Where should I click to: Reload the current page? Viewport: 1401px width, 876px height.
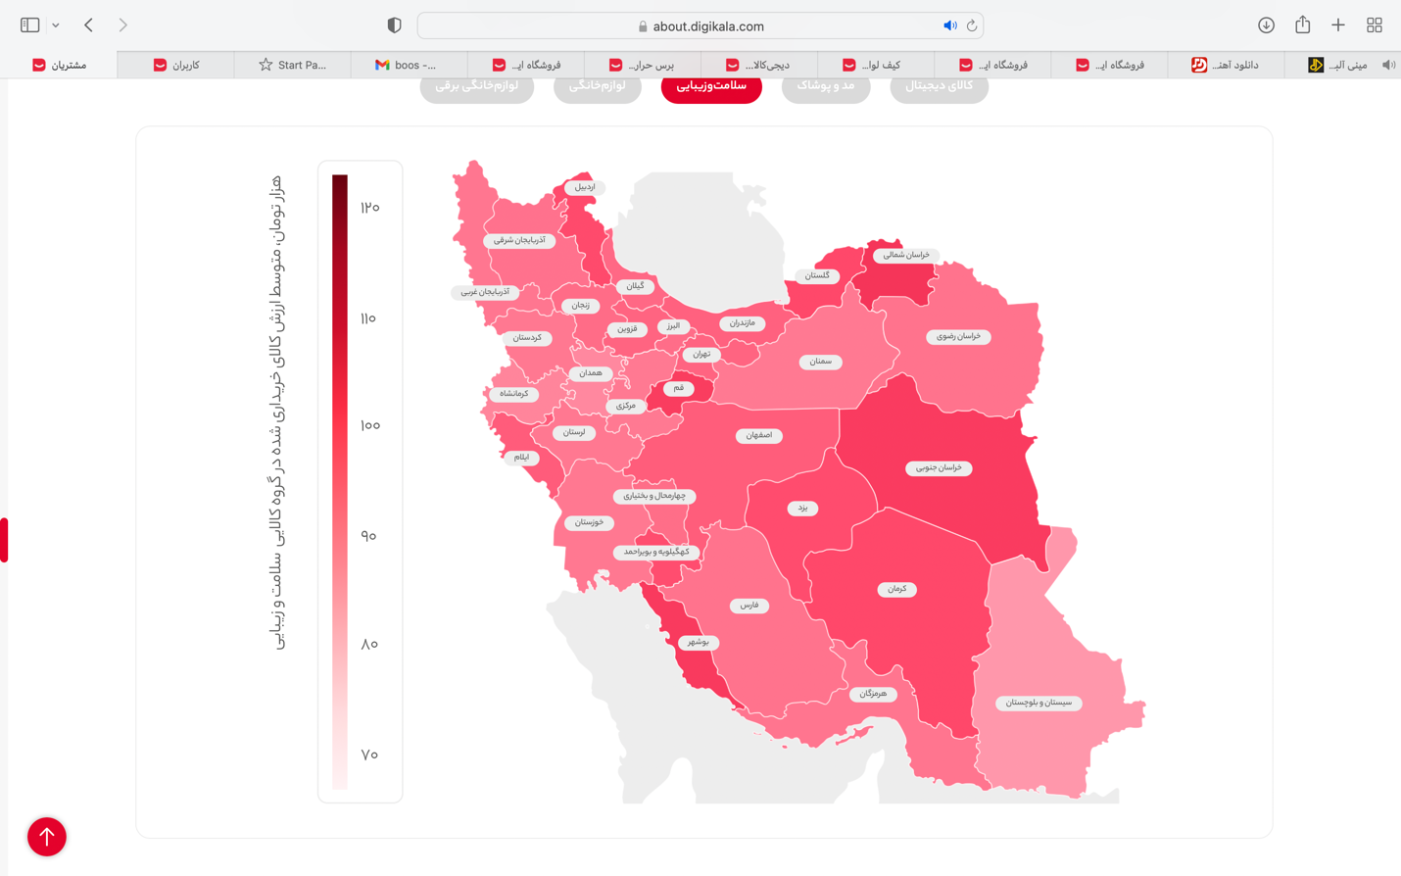[972, 26]
